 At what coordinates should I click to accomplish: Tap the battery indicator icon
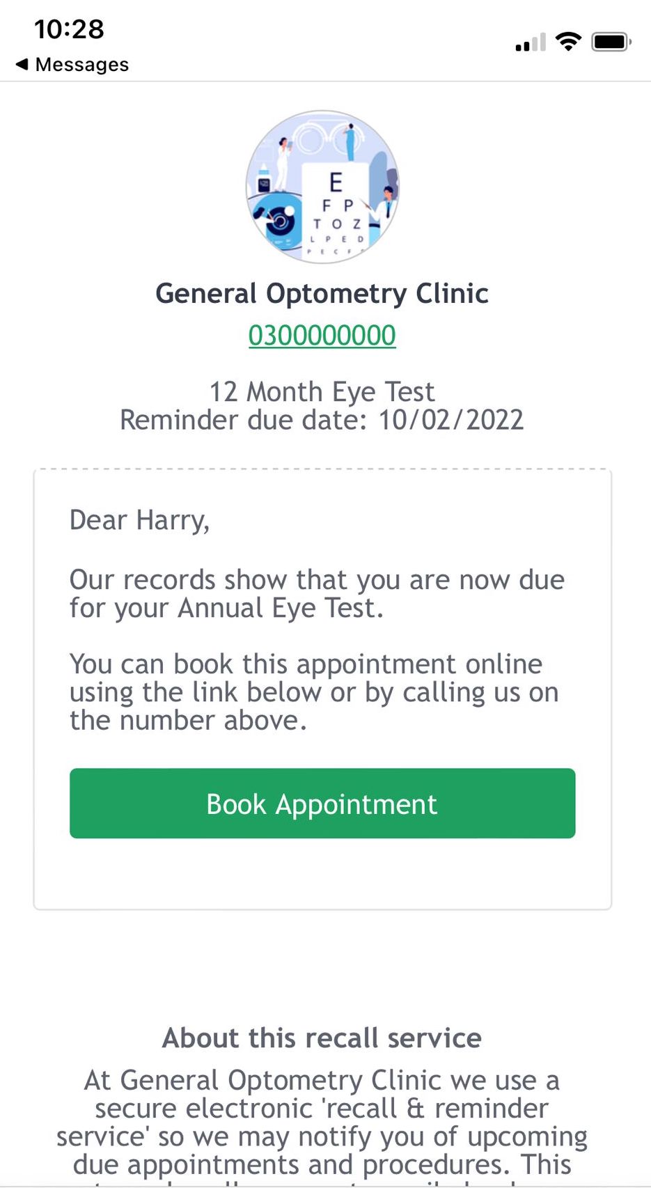[611, 42]
